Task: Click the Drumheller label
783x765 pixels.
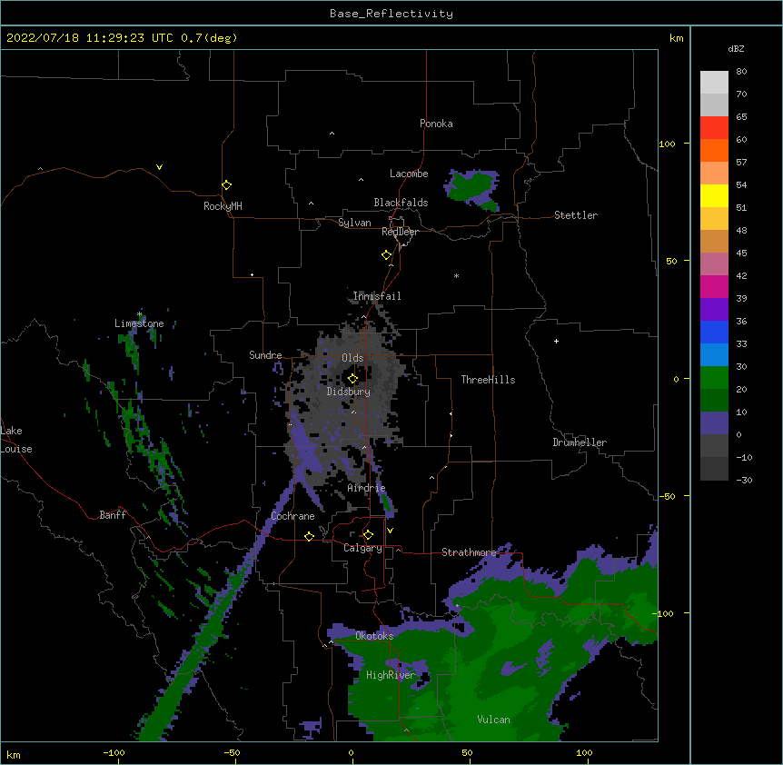Action: [x=580, y=442]
